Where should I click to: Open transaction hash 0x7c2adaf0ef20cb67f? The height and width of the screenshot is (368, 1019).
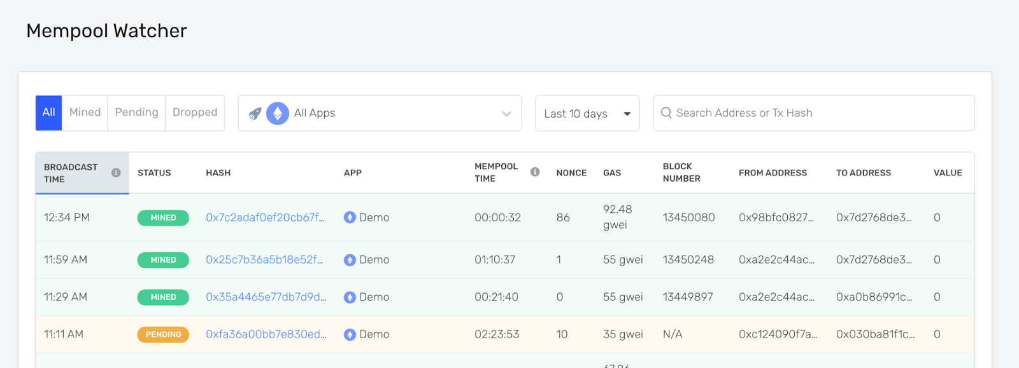(x=265, y=217)
